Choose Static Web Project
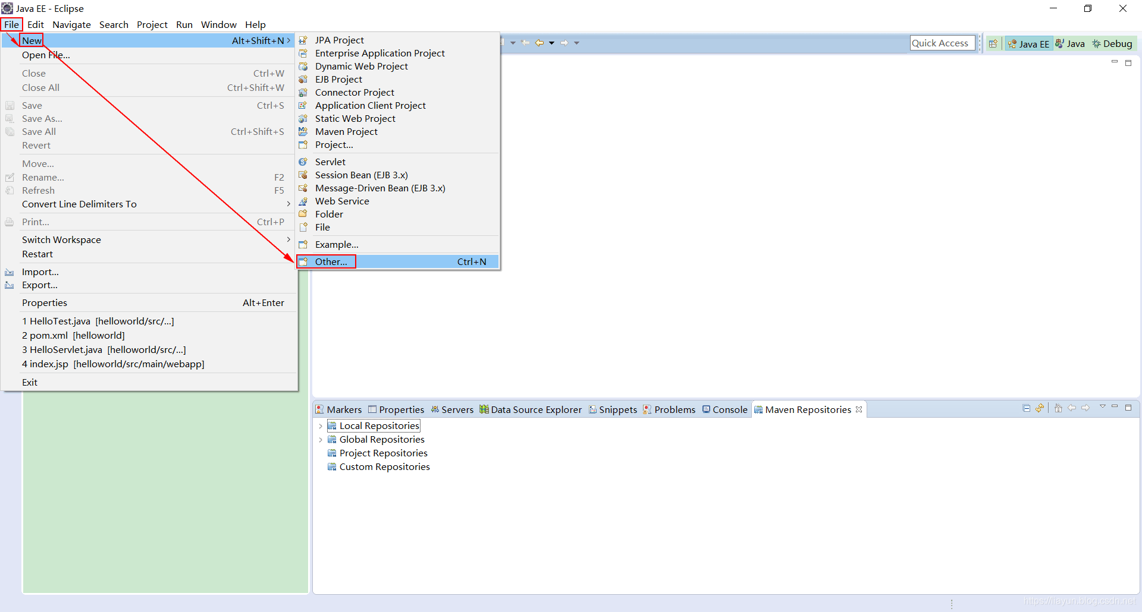 (x=397, y=118)
